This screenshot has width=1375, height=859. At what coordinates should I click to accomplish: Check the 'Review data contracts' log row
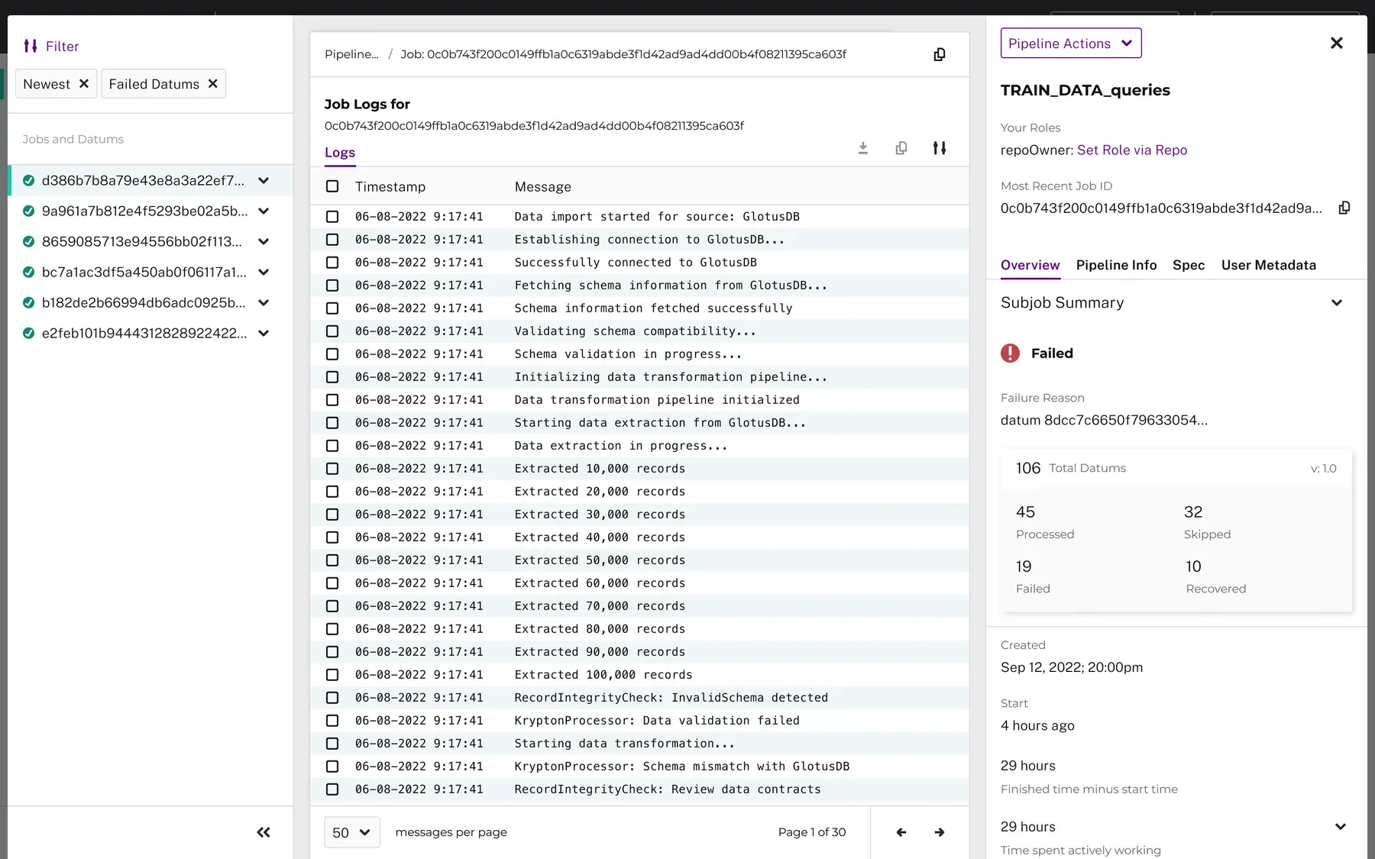click(332, 790)
